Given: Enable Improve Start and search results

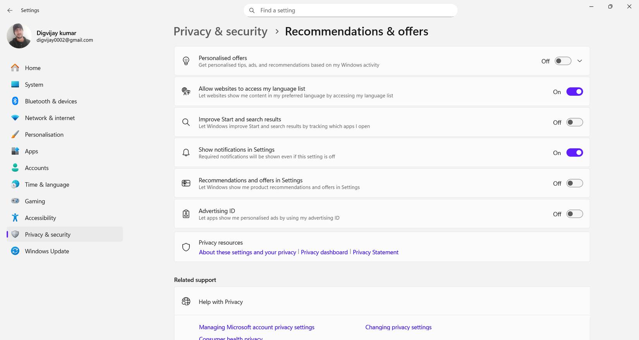Looking at the screenshot, I should click(x=574, y=123).
